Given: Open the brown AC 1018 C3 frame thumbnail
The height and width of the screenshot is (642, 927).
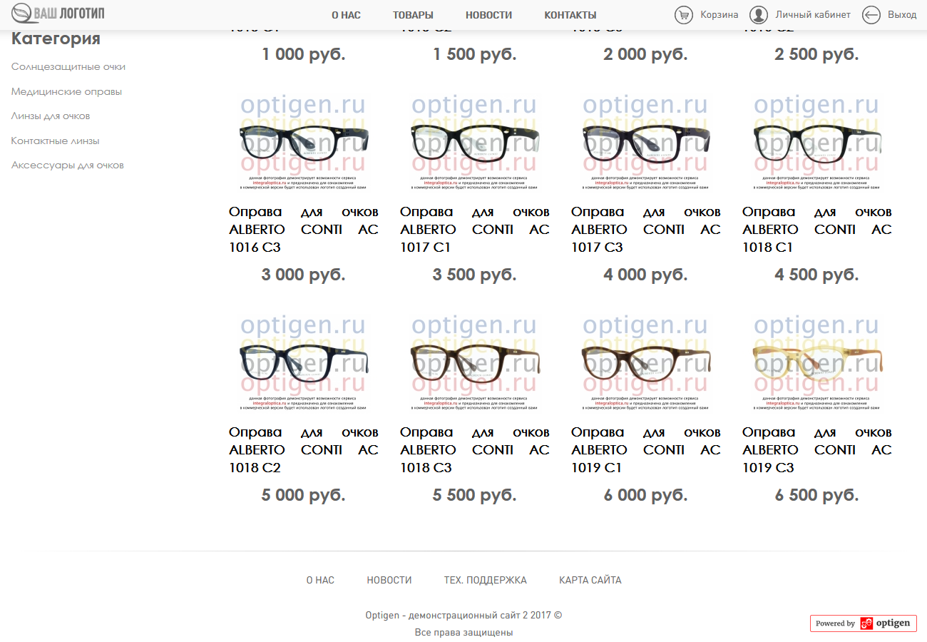Looking at the screenshot, I should (474, 362).
